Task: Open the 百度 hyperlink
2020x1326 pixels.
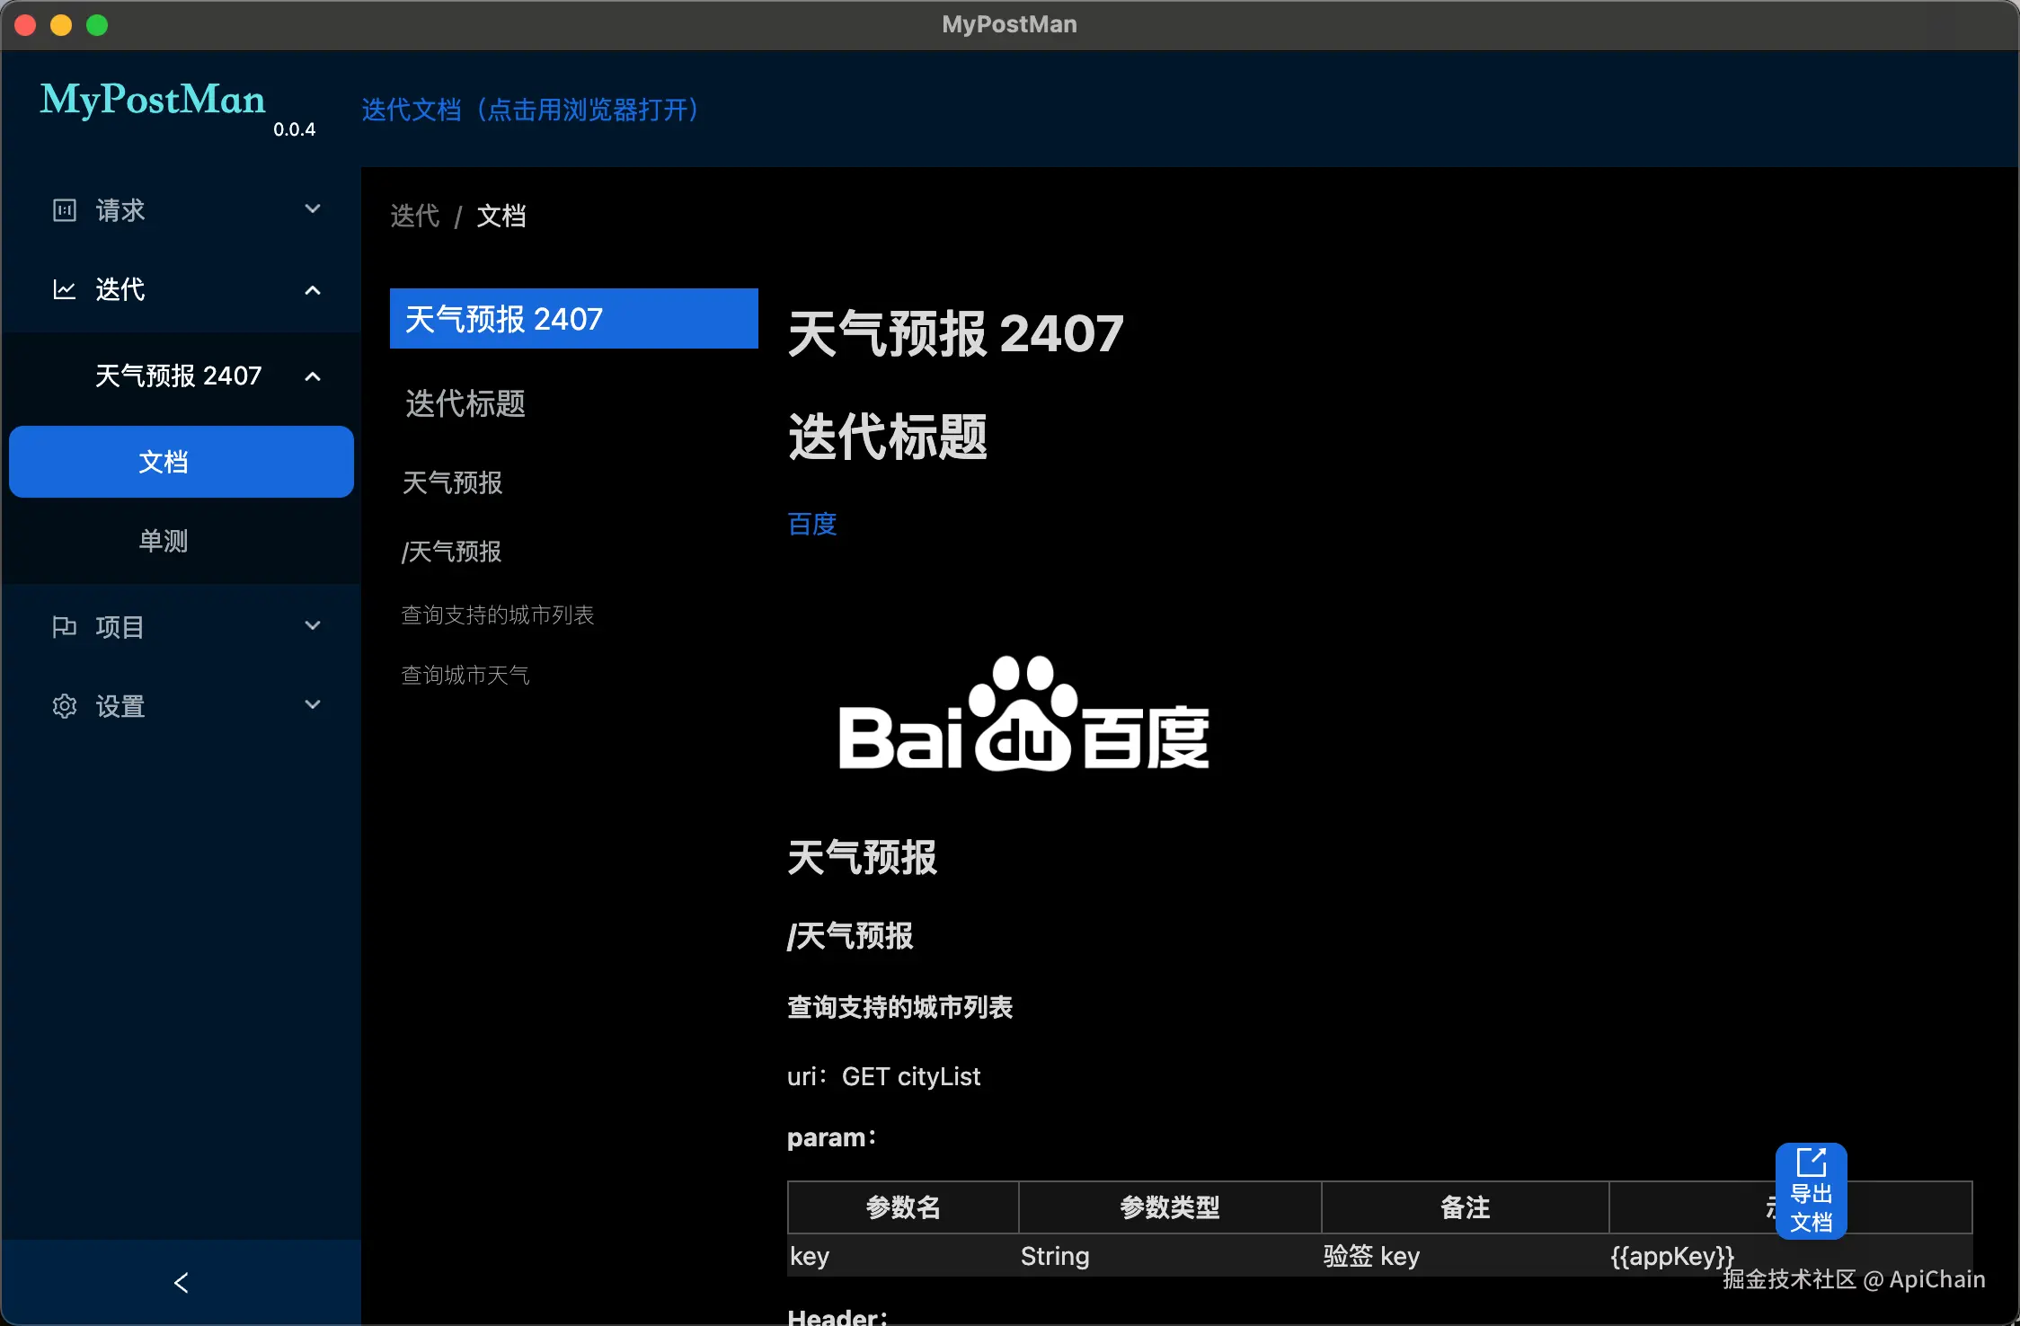Action: (811, 524)
